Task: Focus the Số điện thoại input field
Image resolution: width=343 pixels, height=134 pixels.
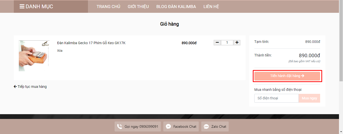Action: pyautogui.click(x=276, y=98)
